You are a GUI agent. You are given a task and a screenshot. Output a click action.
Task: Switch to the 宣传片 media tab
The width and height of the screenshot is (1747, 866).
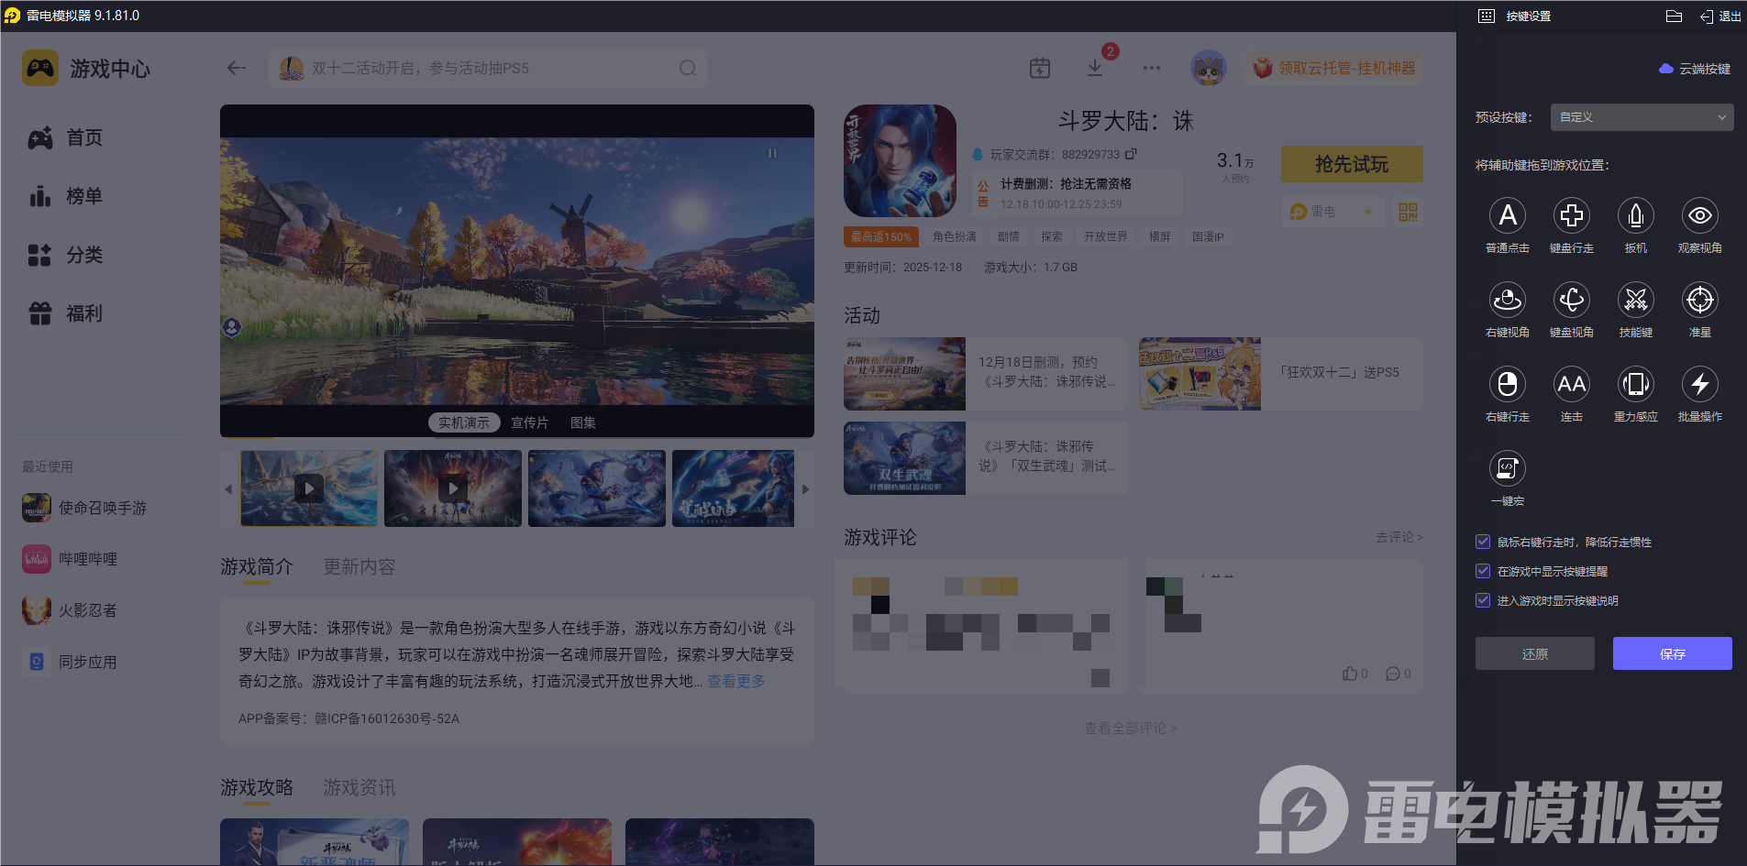click(x=529, y=422)
